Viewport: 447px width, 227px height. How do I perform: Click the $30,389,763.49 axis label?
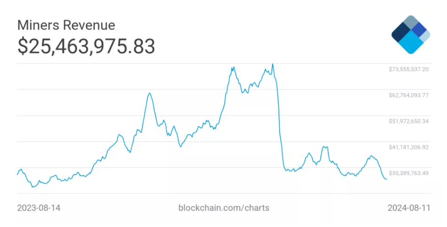(x=409, y=174)
